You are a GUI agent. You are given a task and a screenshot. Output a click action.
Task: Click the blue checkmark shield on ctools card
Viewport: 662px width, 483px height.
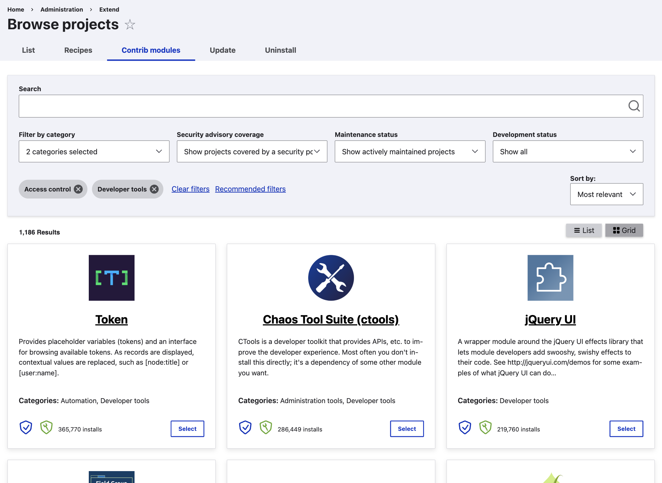[x=245, y=427]
